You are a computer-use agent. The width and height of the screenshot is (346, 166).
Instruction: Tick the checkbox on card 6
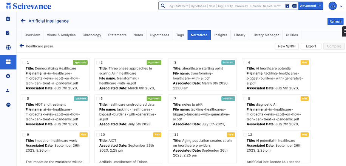tap(98, 98)
